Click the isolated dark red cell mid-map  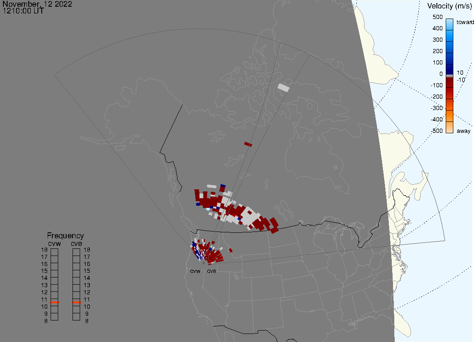click(248, 144)
